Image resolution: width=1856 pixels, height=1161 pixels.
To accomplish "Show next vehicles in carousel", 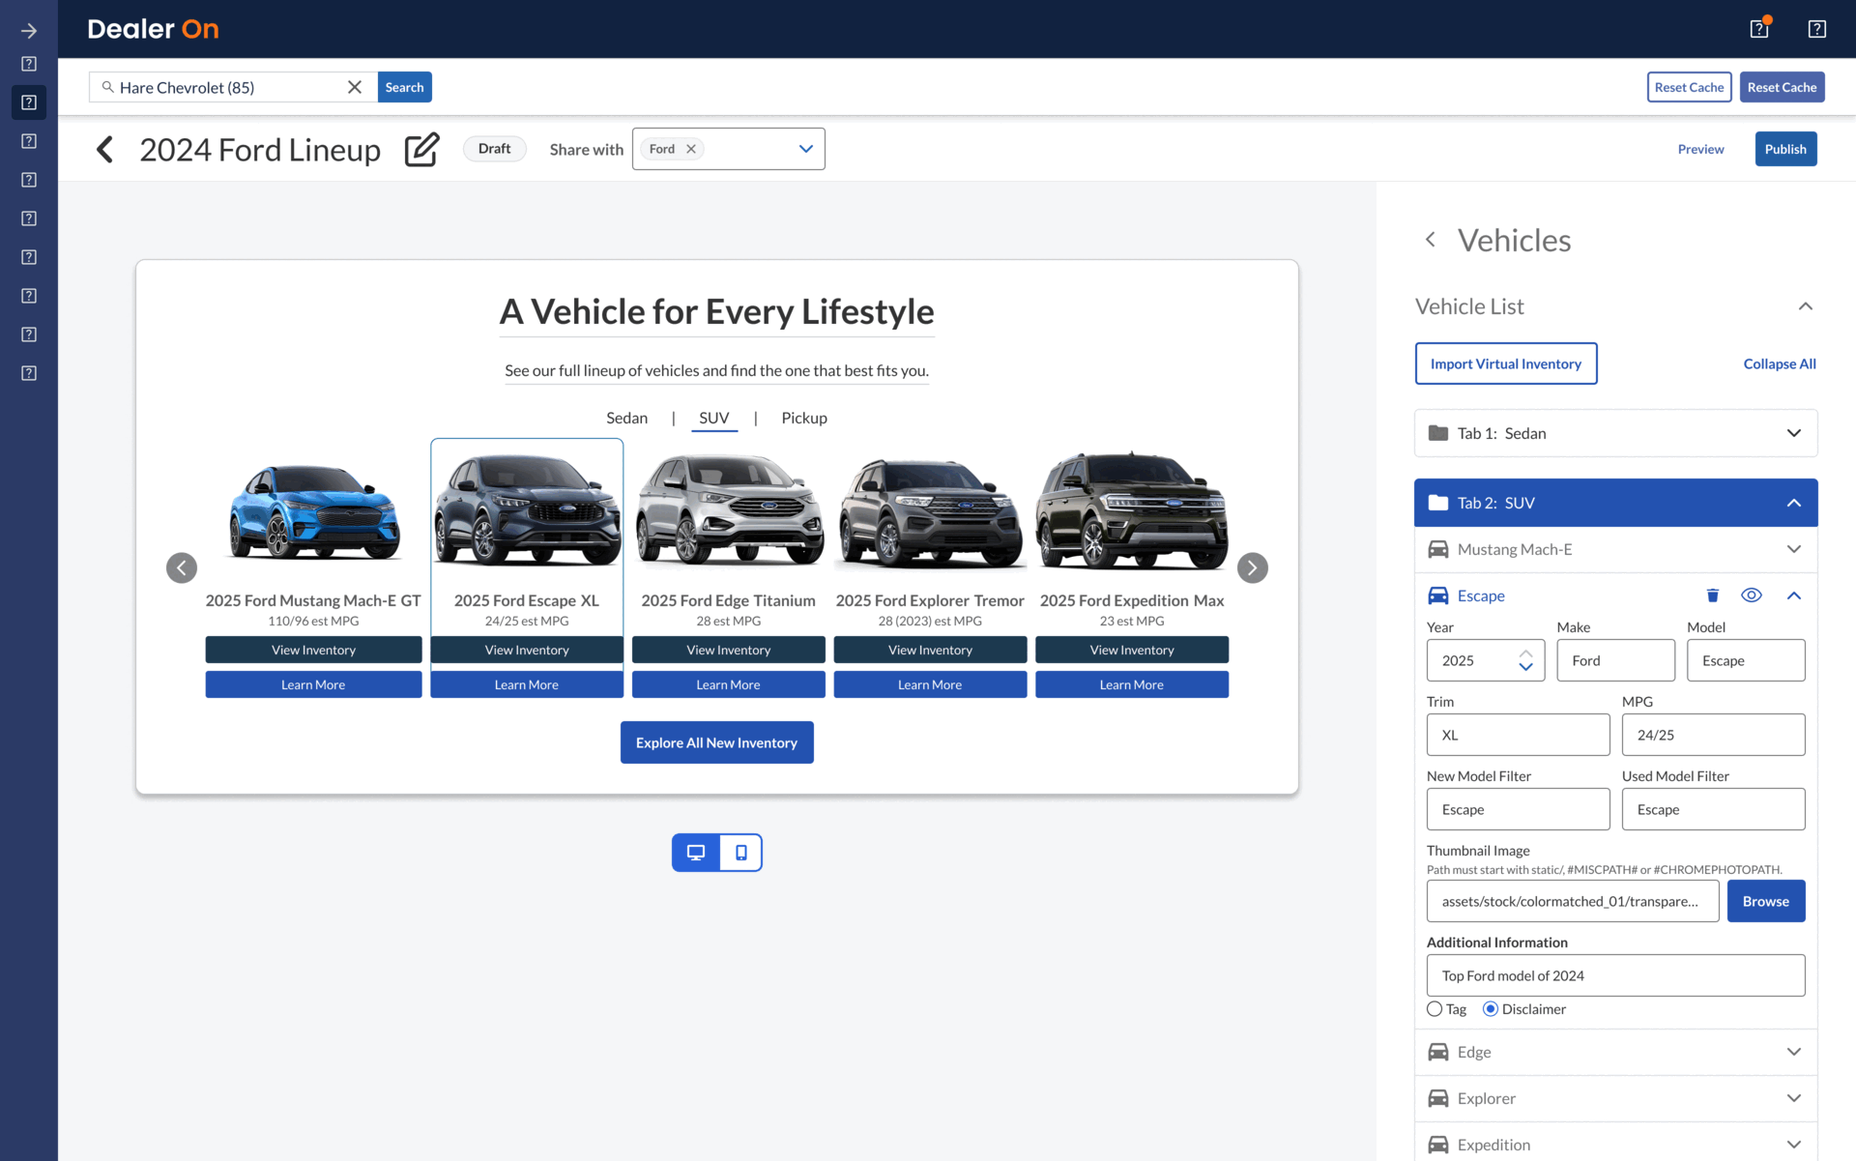I will click(x=1253, y=567).
